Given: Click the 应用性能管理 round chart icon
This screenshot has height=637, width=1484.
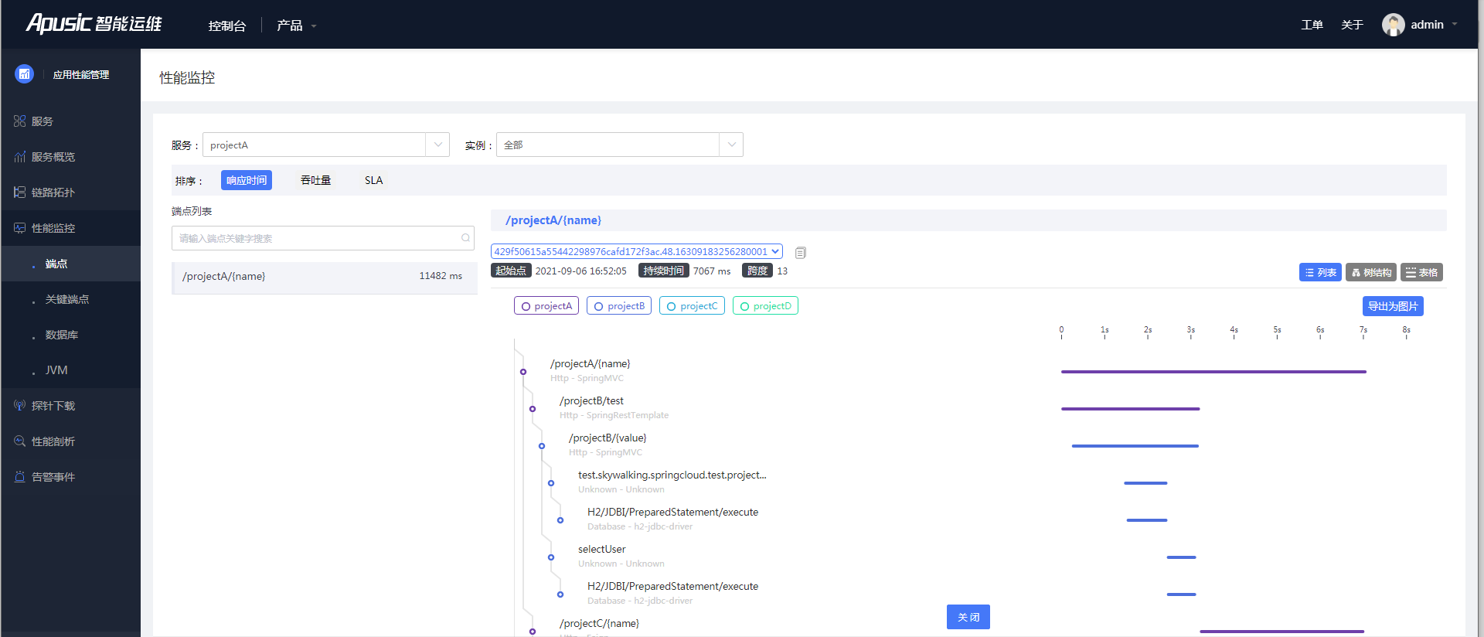Looking at the screenshot, I should tap(24, 74).
